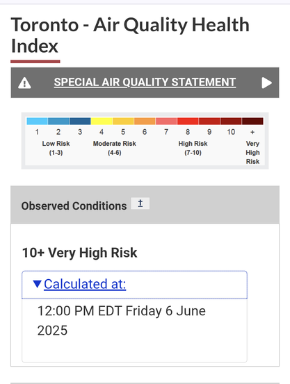The width and height of the screenshot is (290, 384).
Task: Click the 10+ Very High Risk reading
Action: tap(79, 253)
